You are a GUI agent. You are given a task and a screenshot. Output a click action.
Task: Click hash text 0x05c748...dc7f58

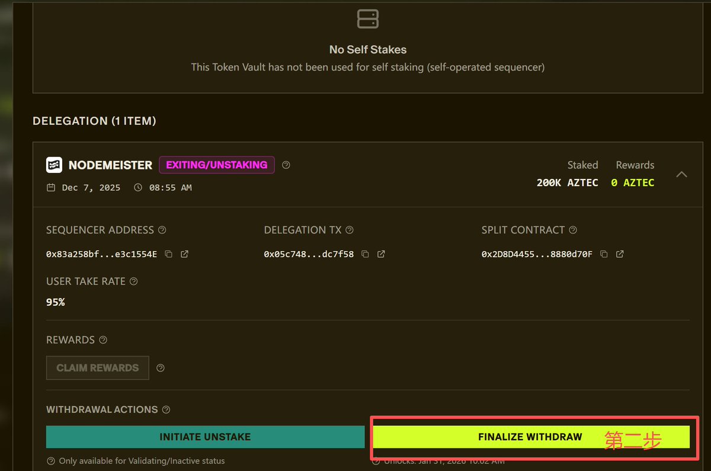[x=309, y=254]
